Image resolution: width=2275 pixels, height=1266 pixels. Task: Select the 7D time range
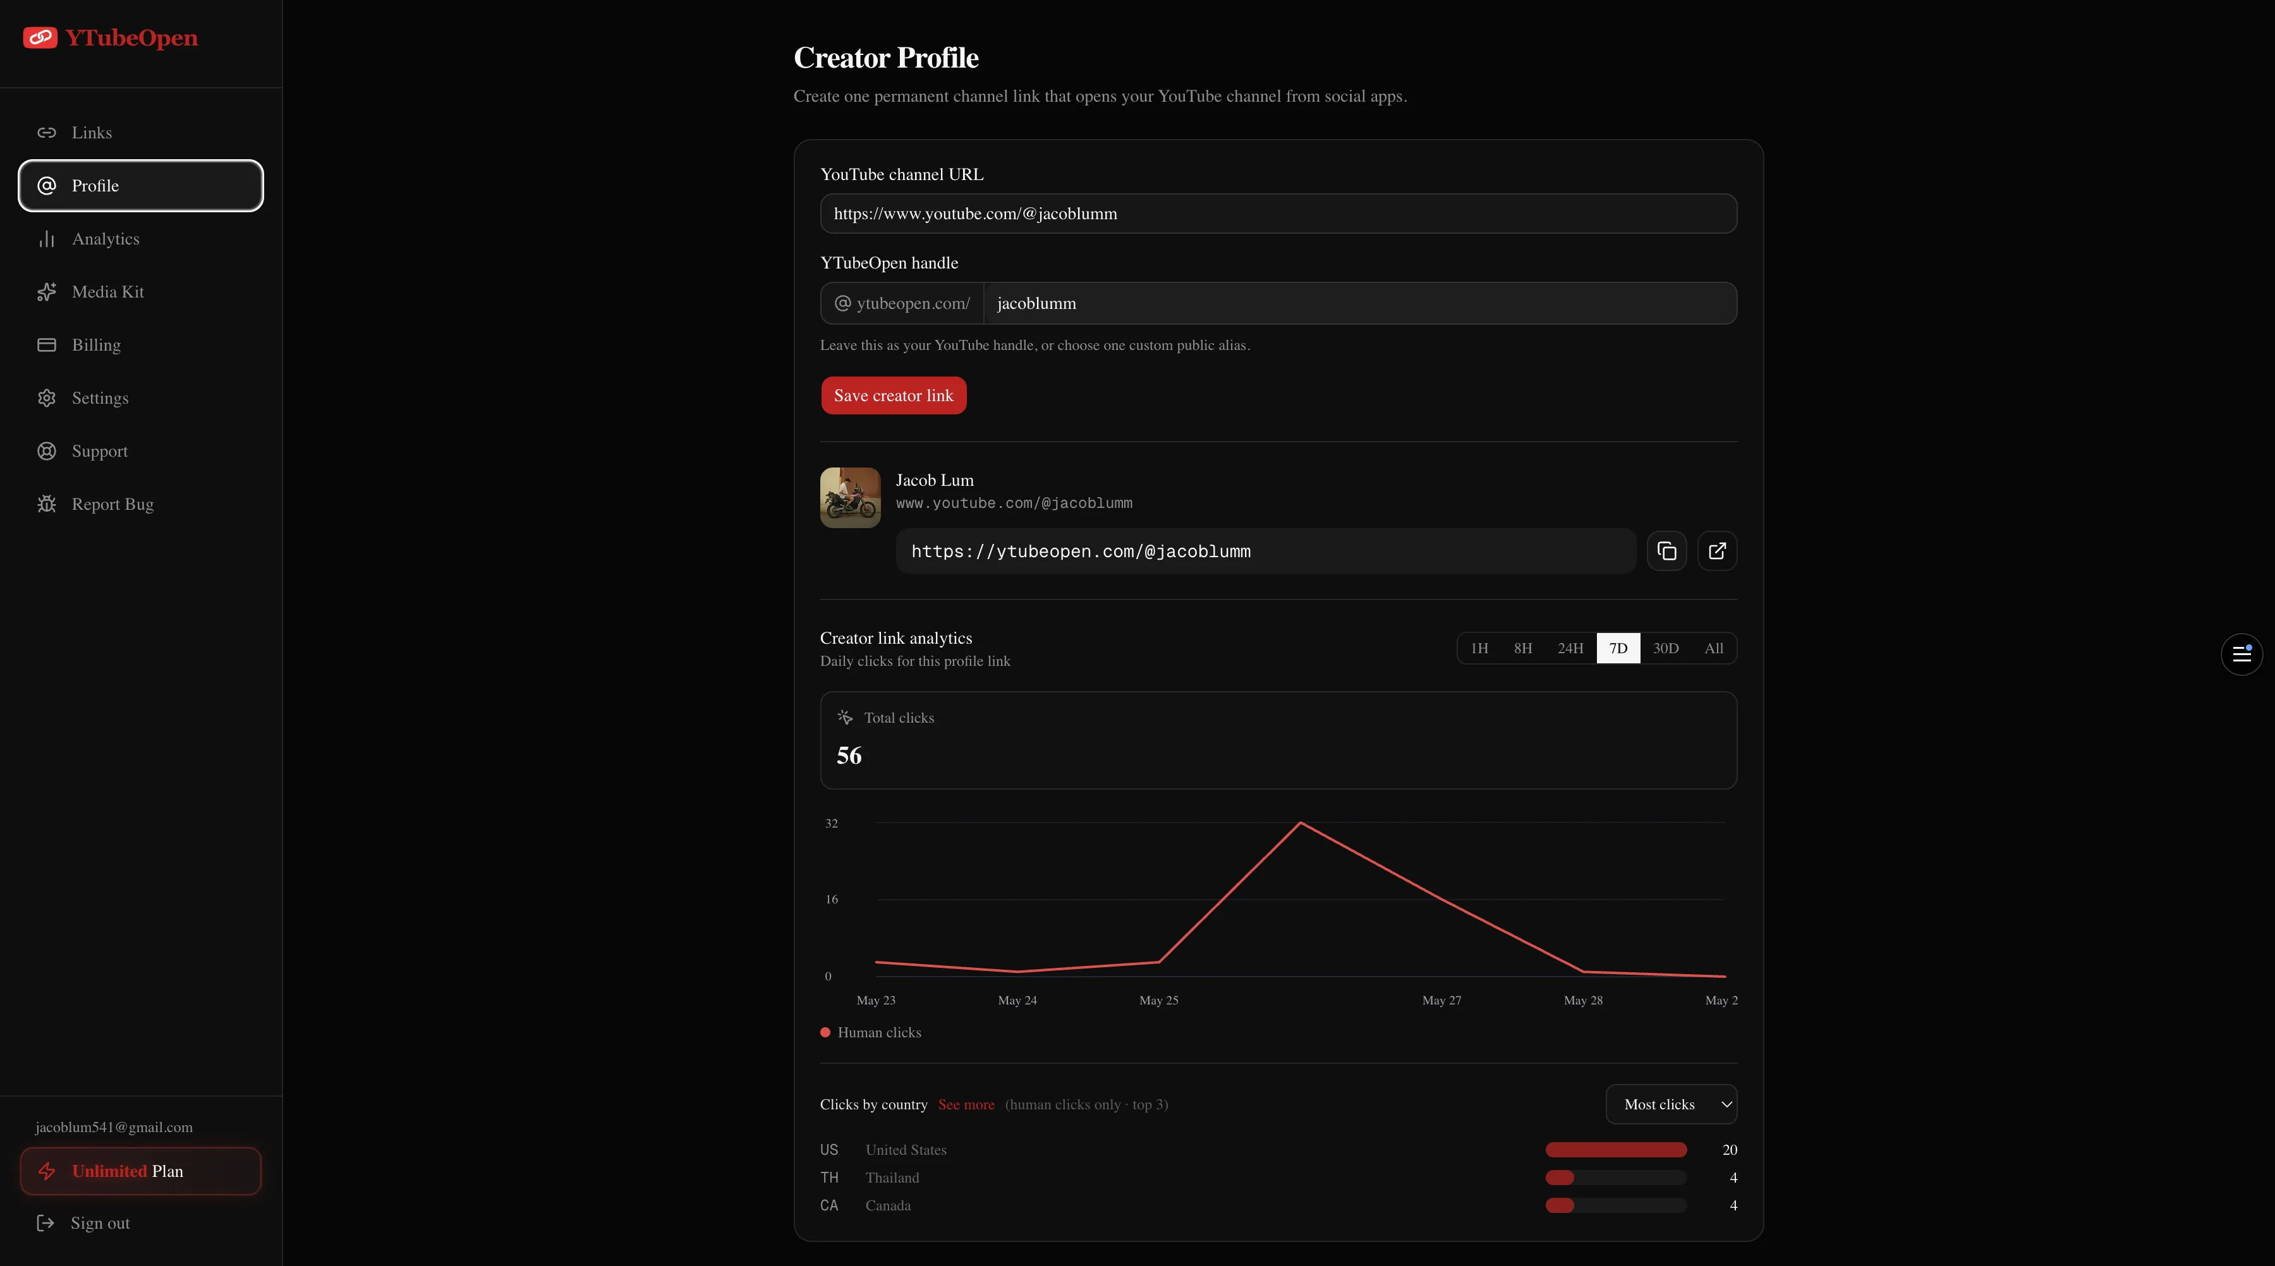point(1618,648)
